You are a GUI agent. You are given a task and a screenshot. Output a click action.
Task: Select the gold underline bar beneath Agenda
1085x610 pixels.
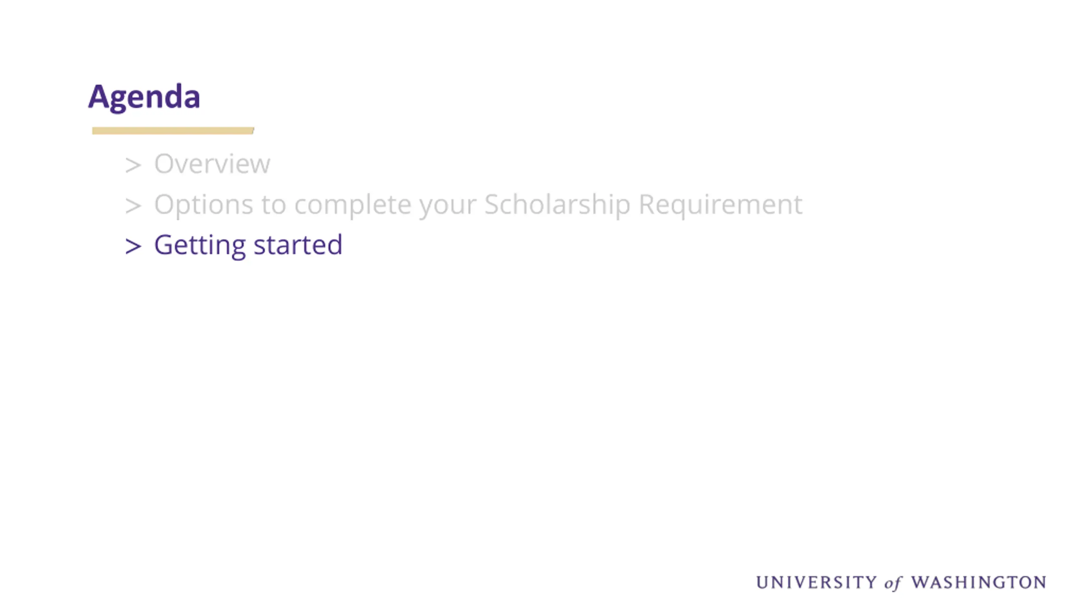point(173,131)
